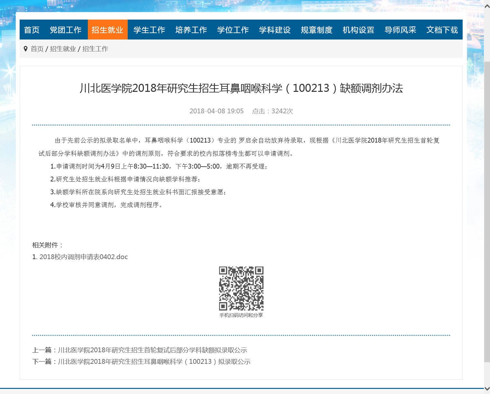Screen dimensions: 490x394
Task: Click 招生就业 breadcrumb link
Action: [x=63, y=49]
